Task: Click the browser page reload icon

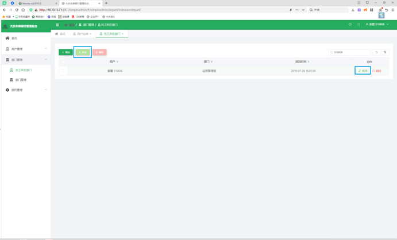Action: (x=17, y=10)
